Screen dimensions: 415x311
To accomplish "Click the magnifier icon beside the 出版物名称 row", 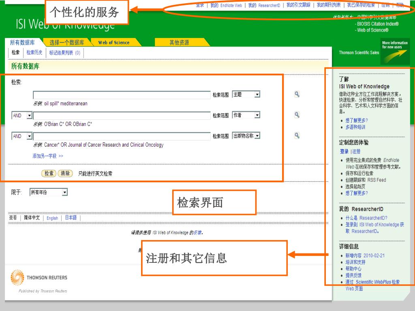I will pyautogui.click(x=297, y=136).
